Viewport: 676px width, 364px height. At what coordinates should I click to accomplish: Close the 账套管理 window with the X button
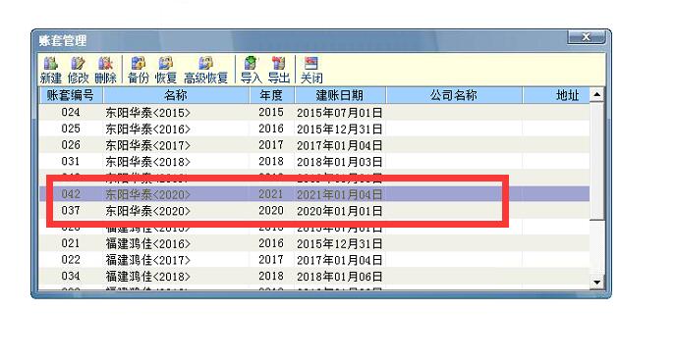587,37
